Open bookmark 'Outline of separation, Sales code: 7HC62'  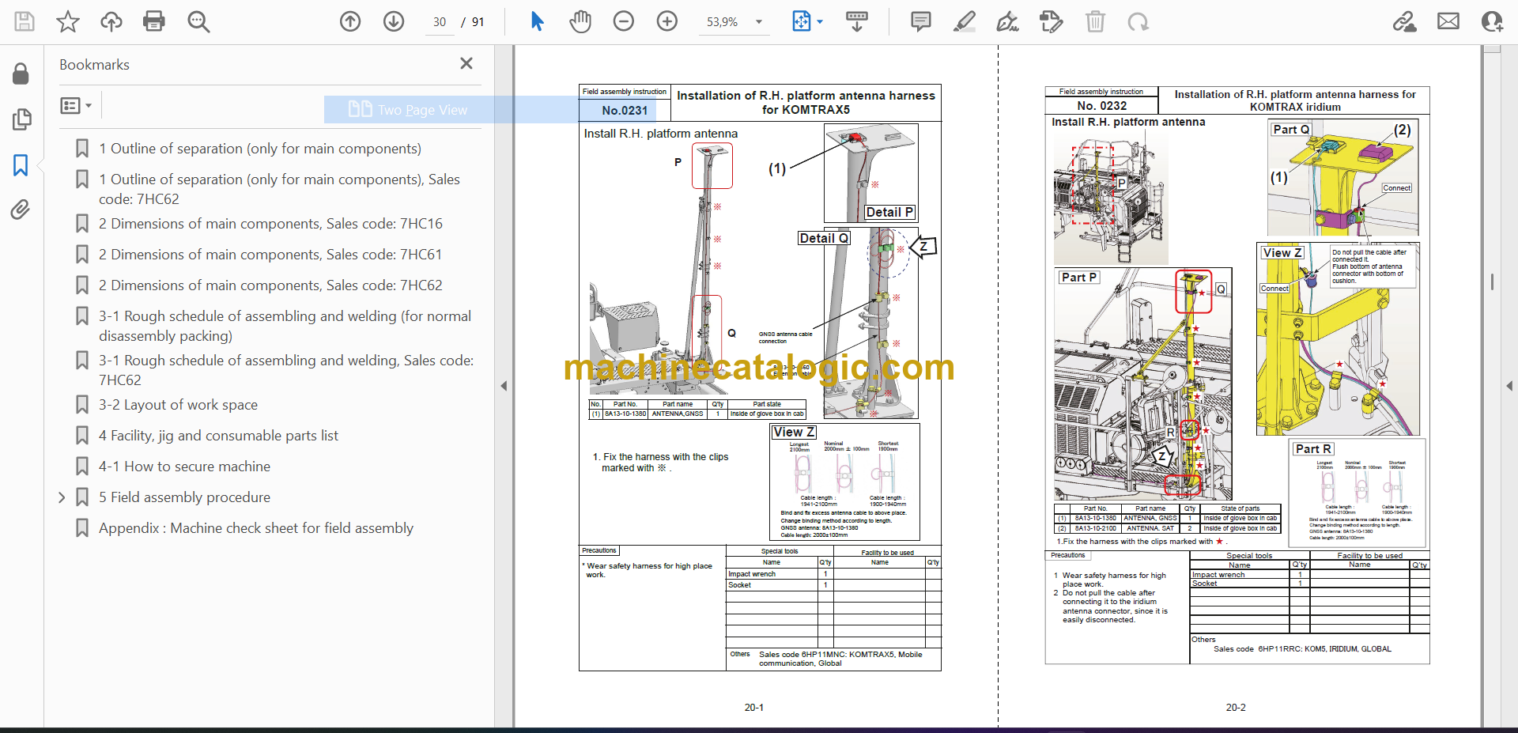tap(279, 189)
